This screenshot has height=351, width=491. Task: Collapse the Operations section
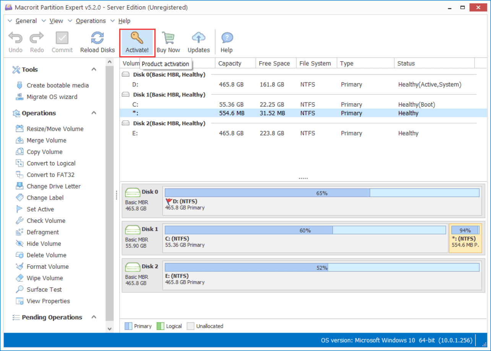tap(94, 113)
